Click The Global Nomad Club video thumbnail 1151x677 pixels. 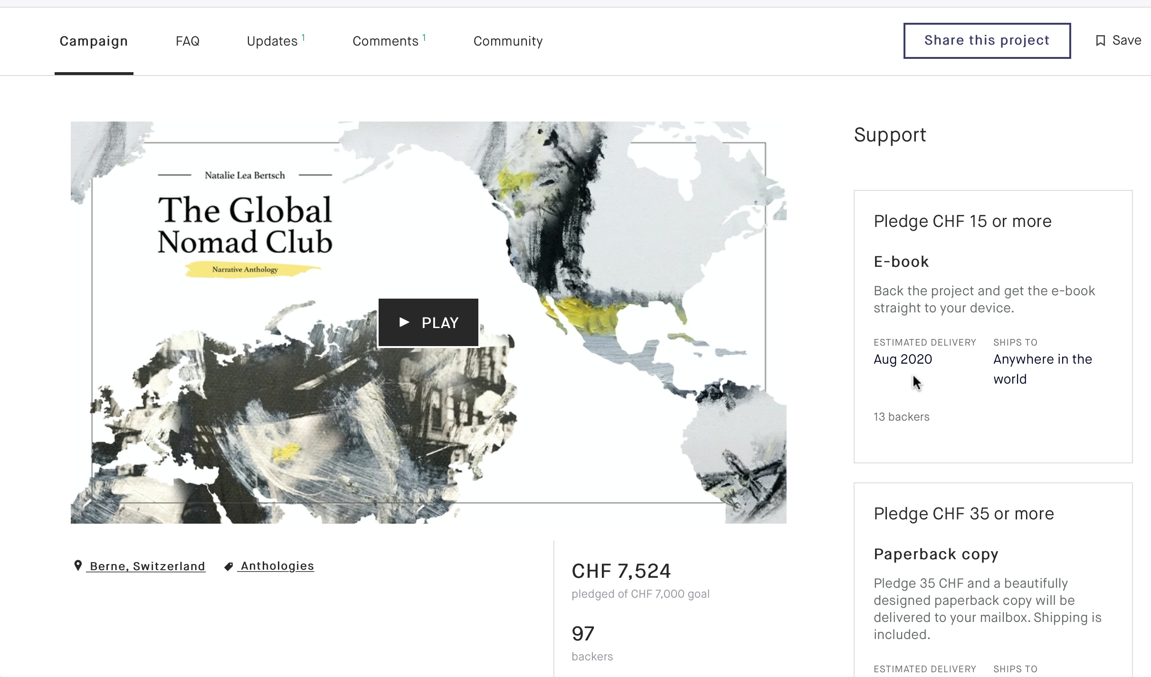pyautogui.click(x=428, y=323)
